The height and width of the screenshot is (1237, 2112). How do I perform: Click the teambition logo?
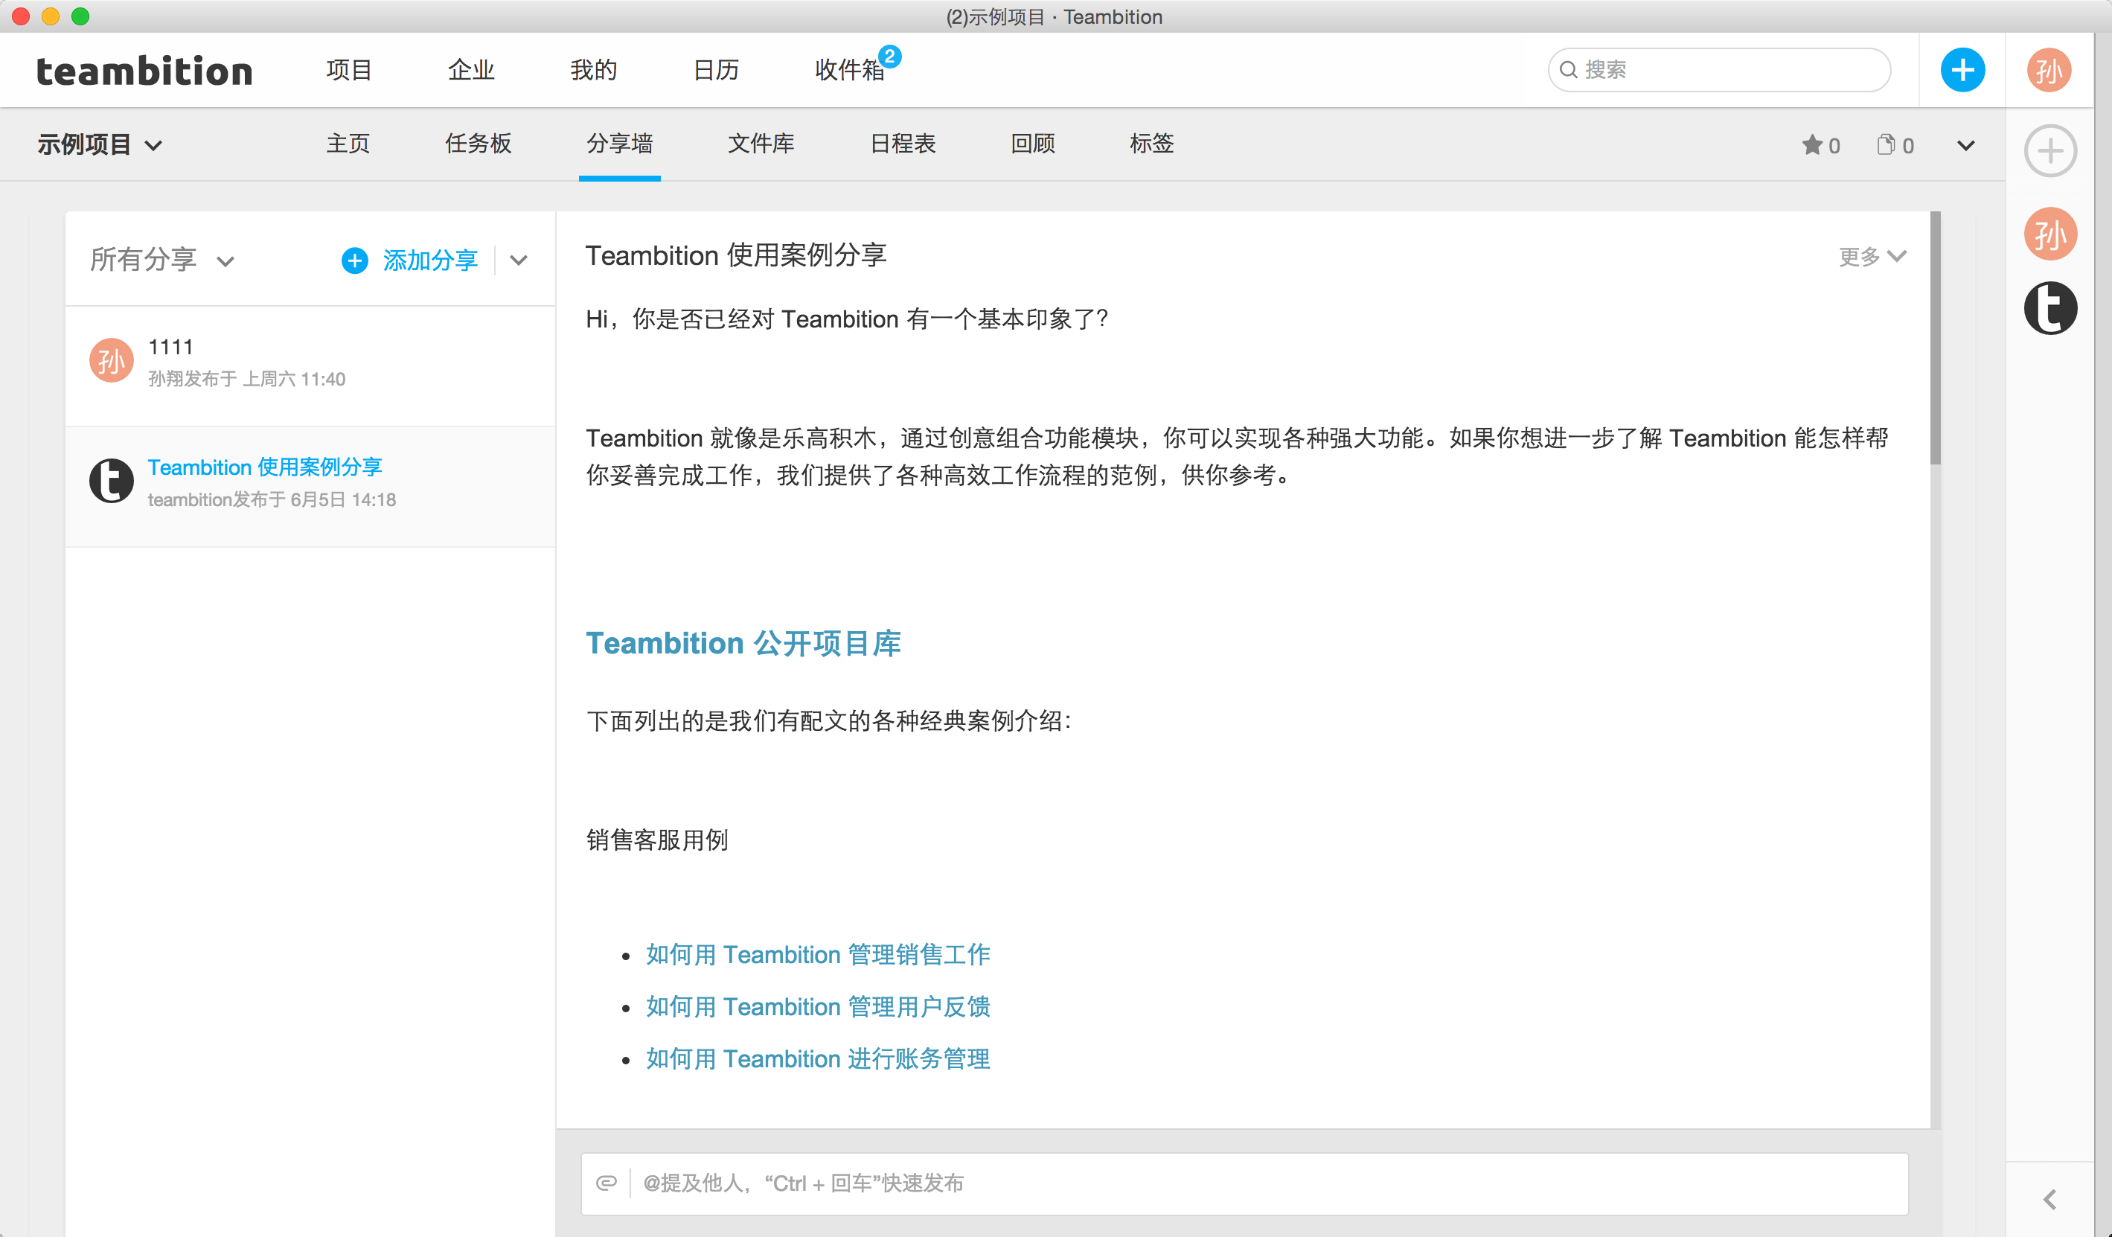[144, 71]
